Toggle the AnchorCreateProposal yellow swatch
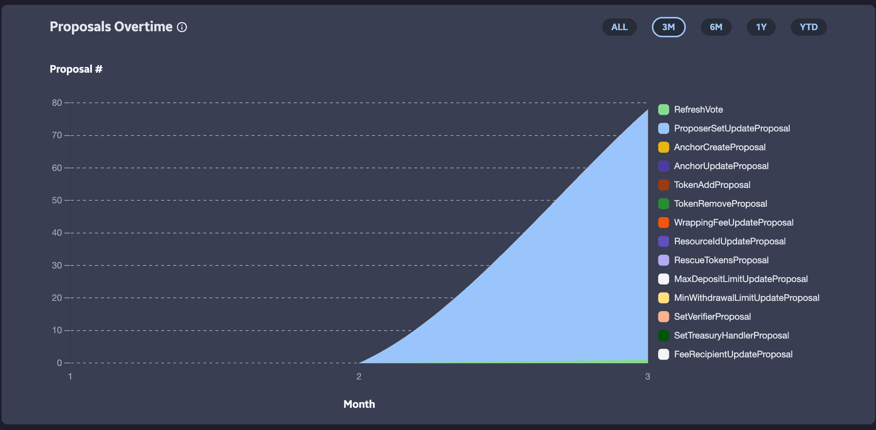The height and width of the screenshot is (430, 876). [x=664, y=147]
